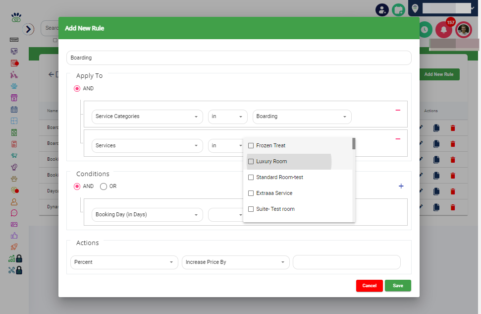Open the light blue grid layout icon
Screen dimensions: 481x314
(14, 121)
